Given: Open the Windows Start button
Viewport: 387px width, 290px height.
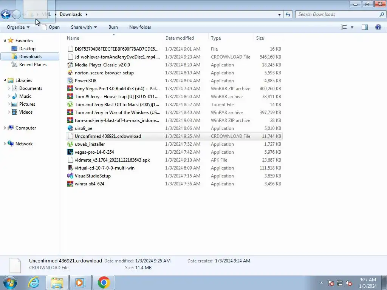Looking at the screenshot, I should (10, 282).
